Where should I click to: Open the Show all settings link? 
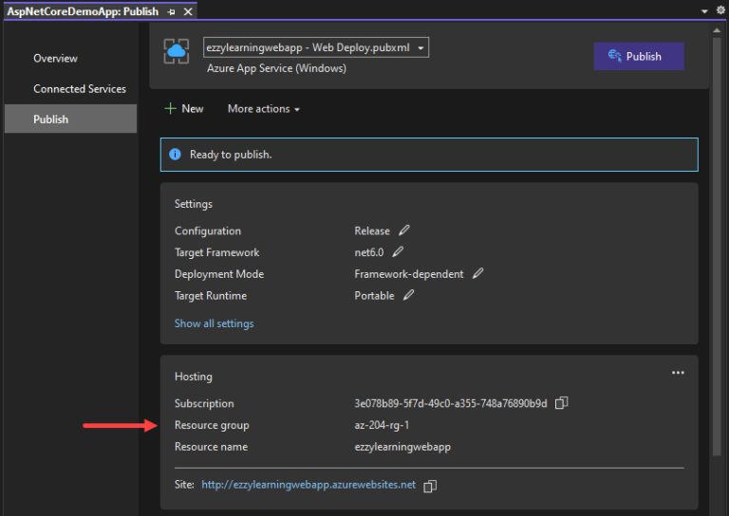coord(214,323)
